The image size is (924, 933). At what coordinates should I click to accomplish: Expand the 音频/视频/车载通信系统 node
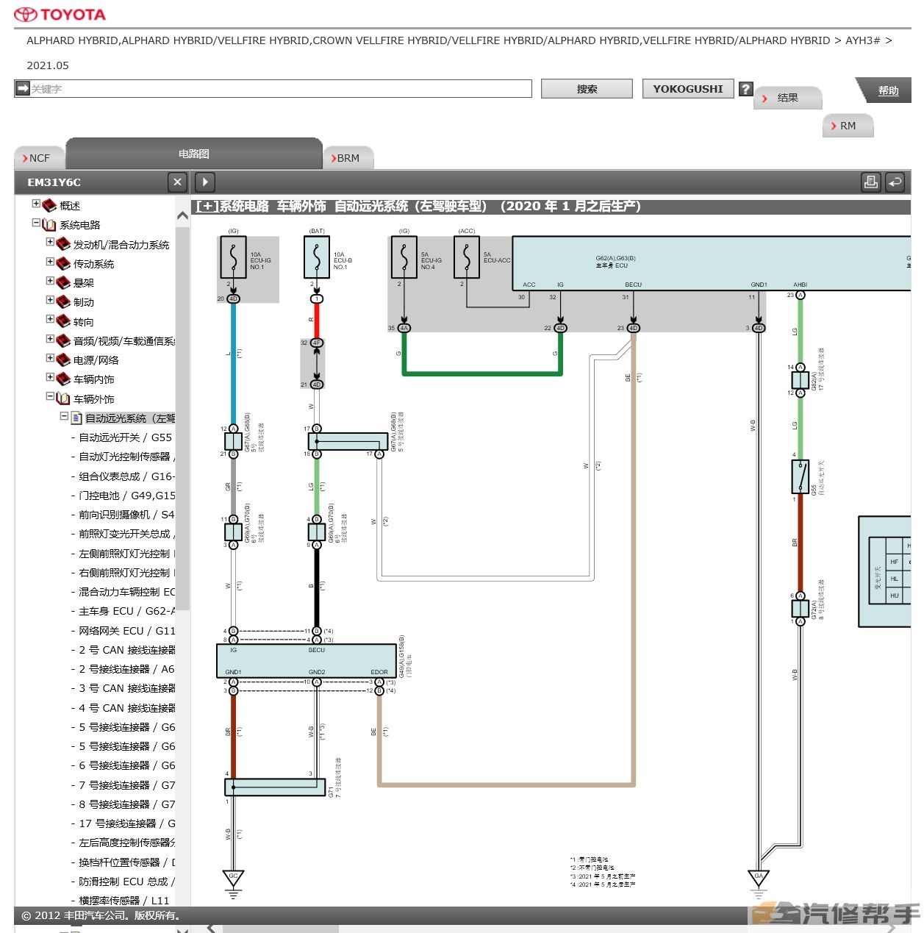pos(50,339)
